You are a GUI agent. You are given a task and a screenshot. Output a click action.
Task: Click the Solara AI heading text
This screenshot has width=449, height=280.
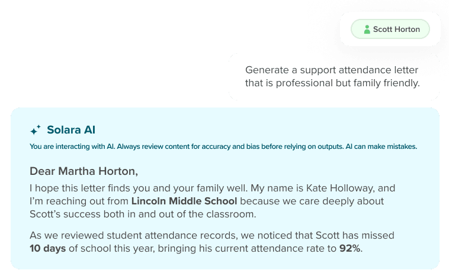point(71,130)
